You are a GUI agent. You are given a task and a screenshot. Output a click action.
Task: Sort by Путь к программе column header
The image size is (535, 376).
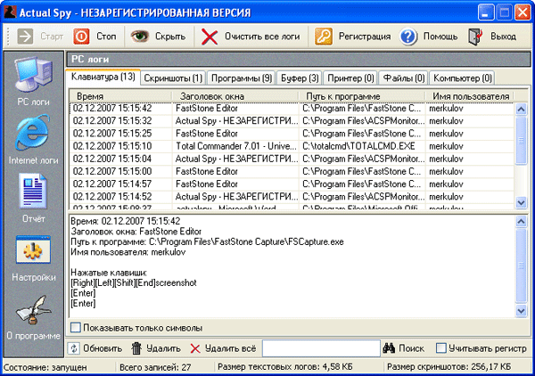point(362,96)
